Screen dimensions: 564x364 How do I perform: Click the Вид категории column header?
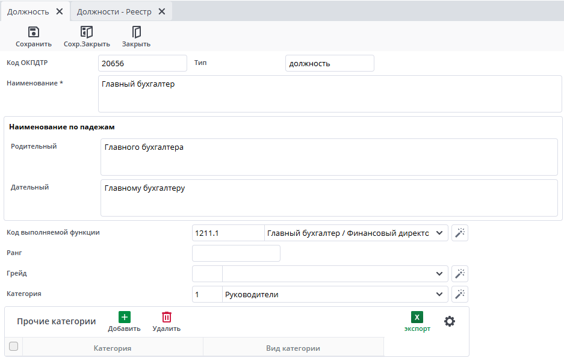293,348
